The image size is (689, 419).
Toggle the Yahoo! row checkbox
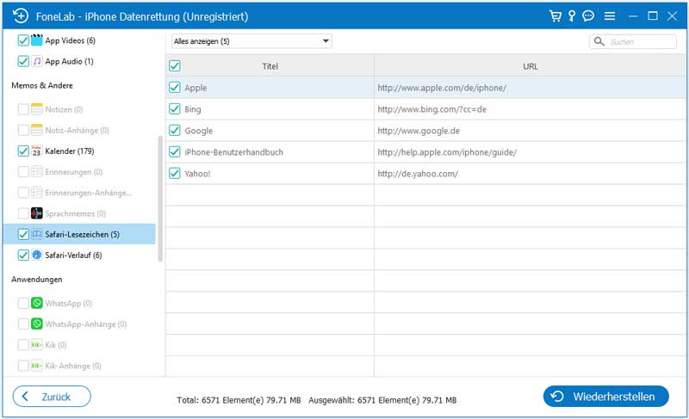click(x=175, y=173)
